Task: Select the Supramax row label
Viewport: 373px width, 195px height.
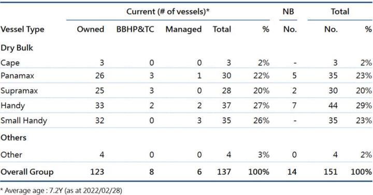Action: 19,91
